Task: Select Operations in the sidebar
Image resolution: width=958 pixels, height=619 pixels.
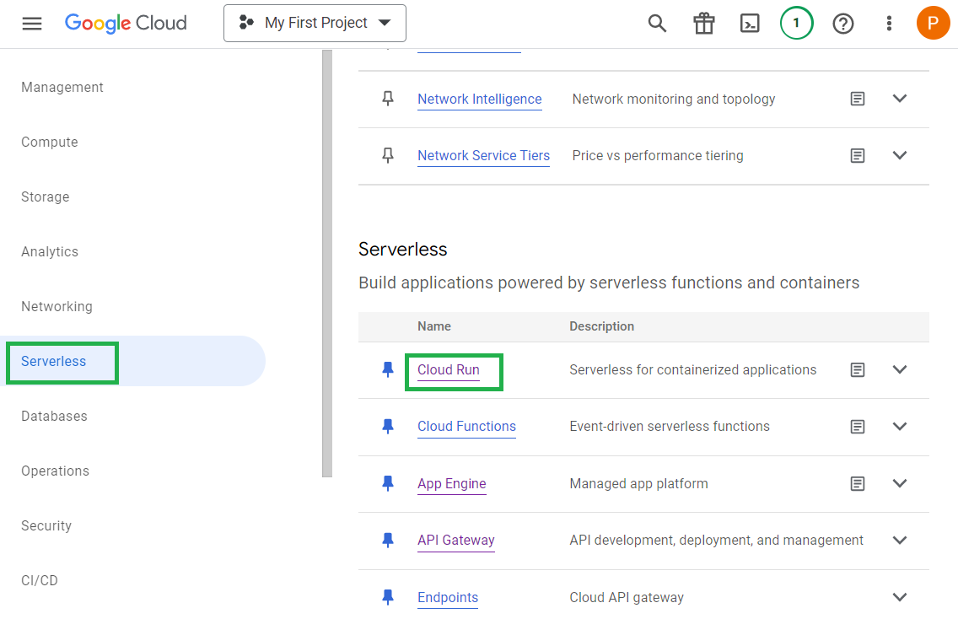Action: coord(55,471)
